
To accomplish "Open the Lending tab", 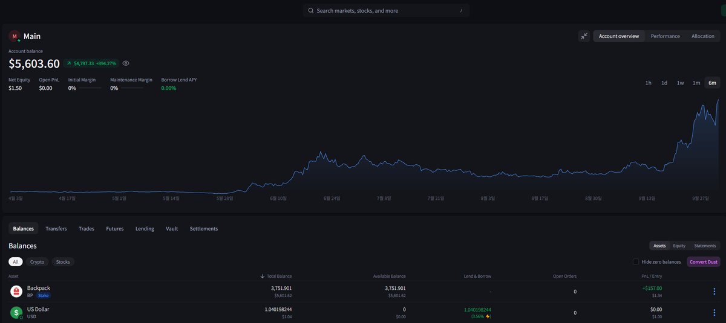I will (145, 228).
